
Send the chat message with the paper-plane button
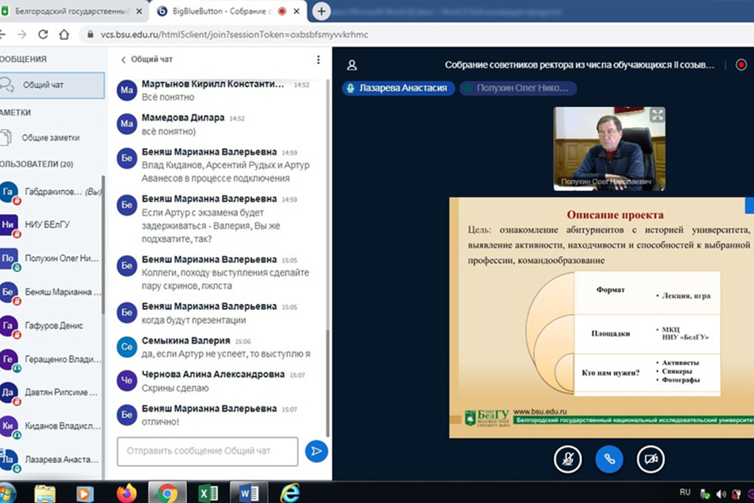tap(316, 451)
